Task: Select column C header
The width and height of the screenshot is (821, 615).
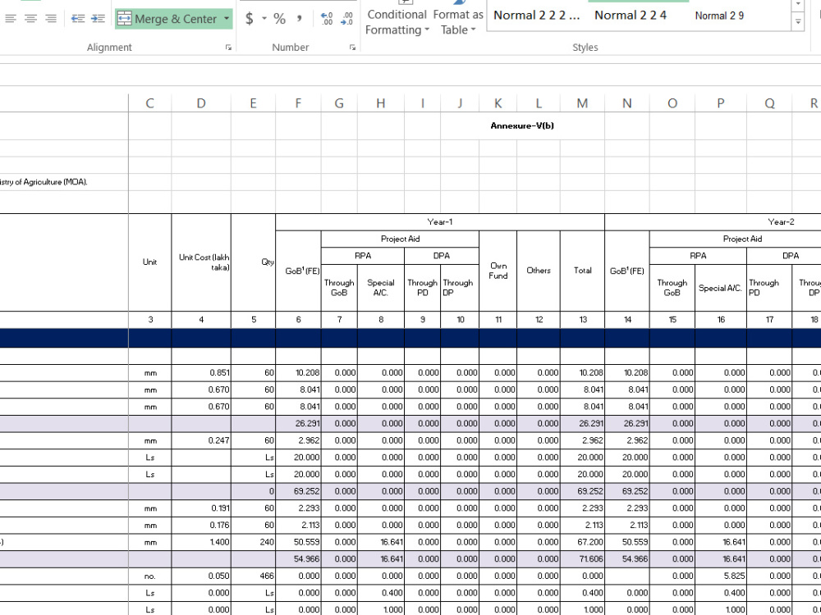Action: tap(149, 103)
